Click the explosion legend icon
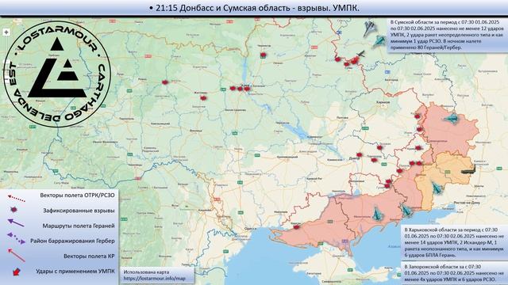The image size is (508, 285). (x=13, y=210)
